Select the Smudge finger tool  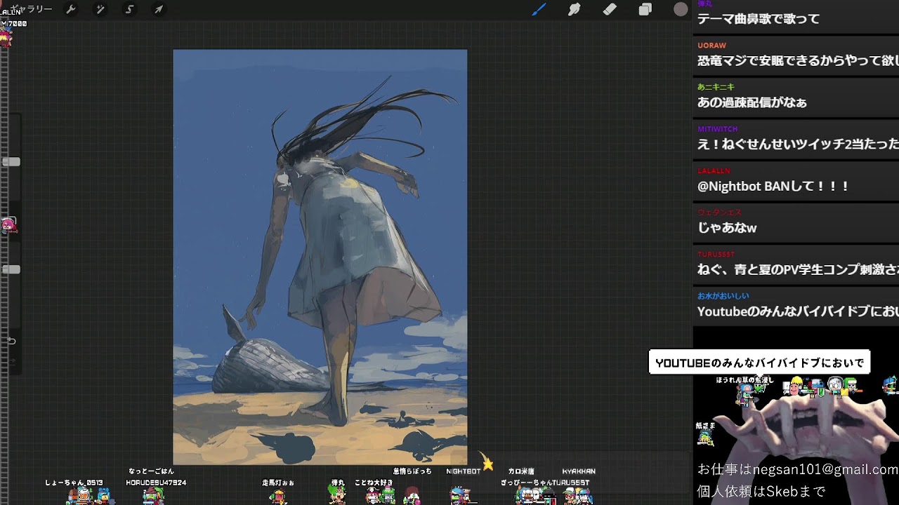click(x=574, y=9)
